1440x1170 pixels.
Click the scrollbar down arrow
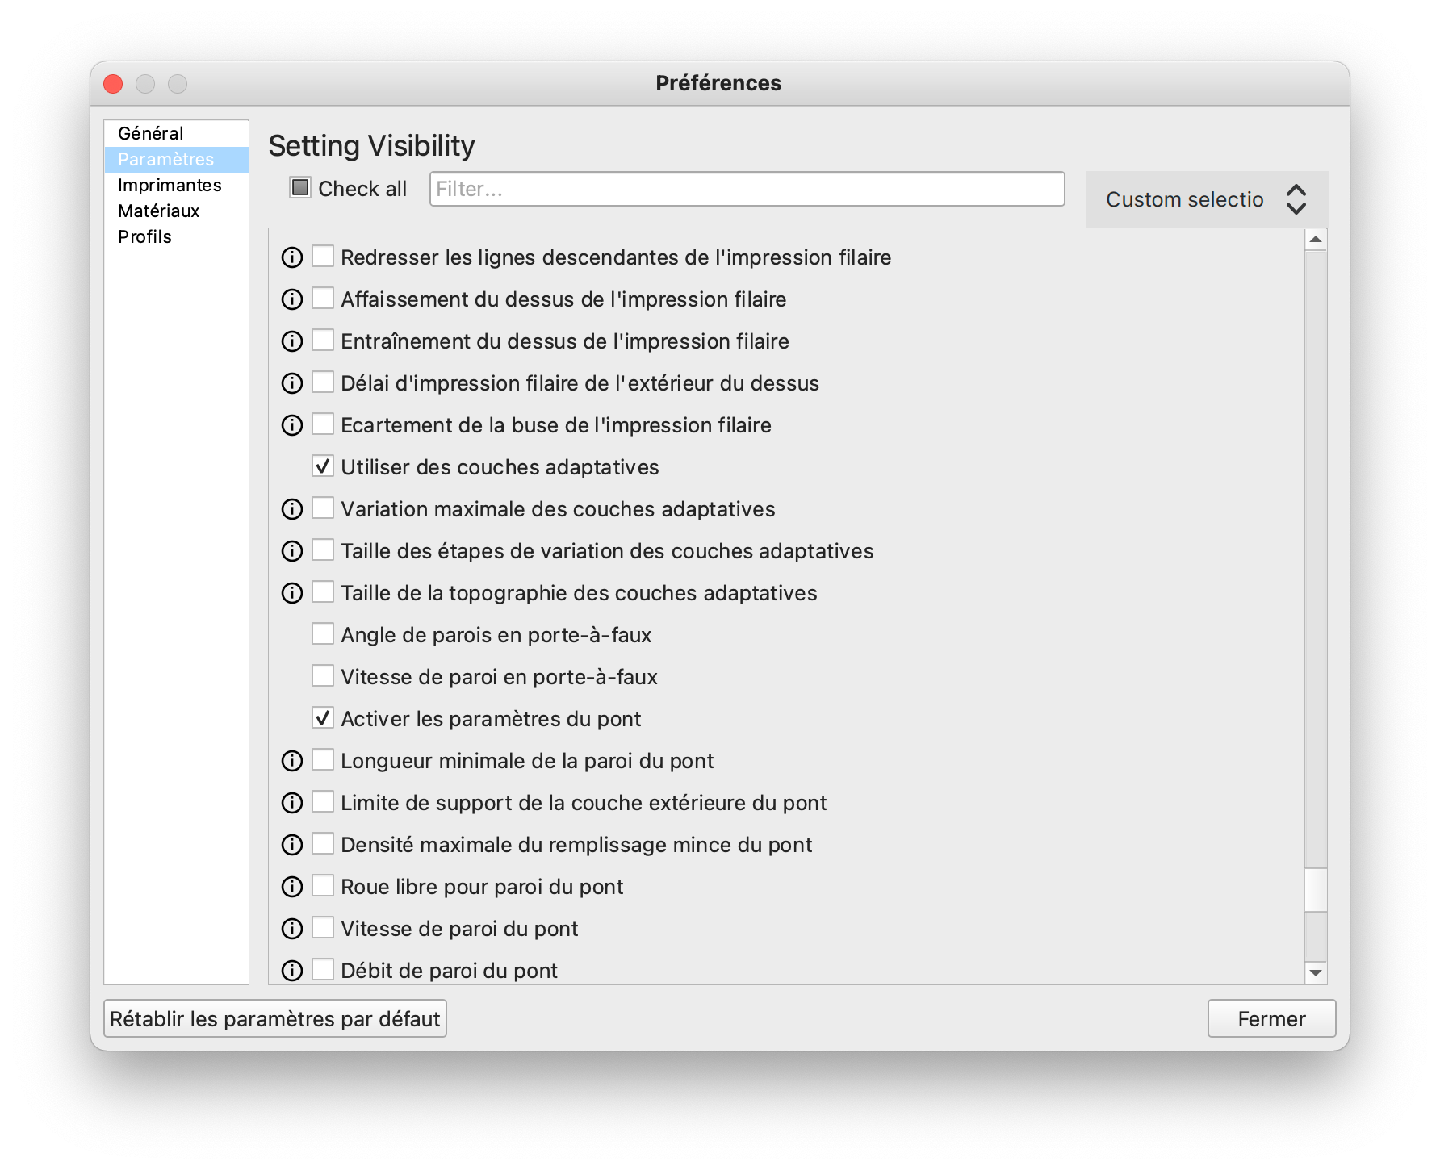coord(1316,973)
